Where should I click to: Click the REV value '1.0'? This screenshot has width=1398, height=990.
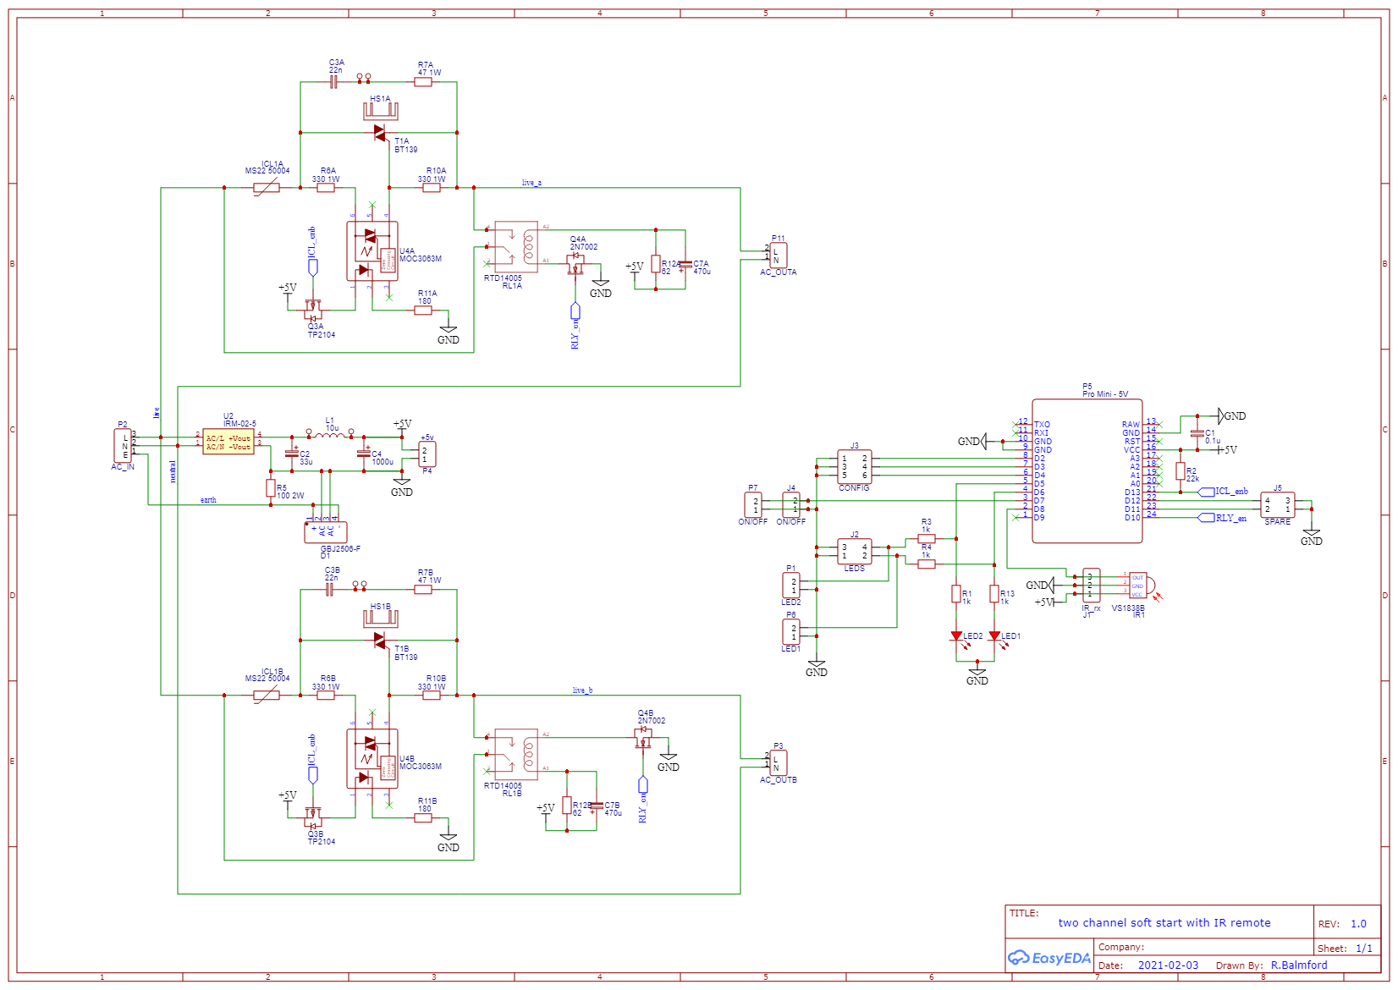pos(1358,924)
